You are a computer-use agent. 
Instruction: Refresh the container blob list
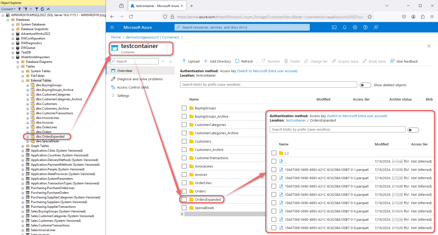coord(244,61)
